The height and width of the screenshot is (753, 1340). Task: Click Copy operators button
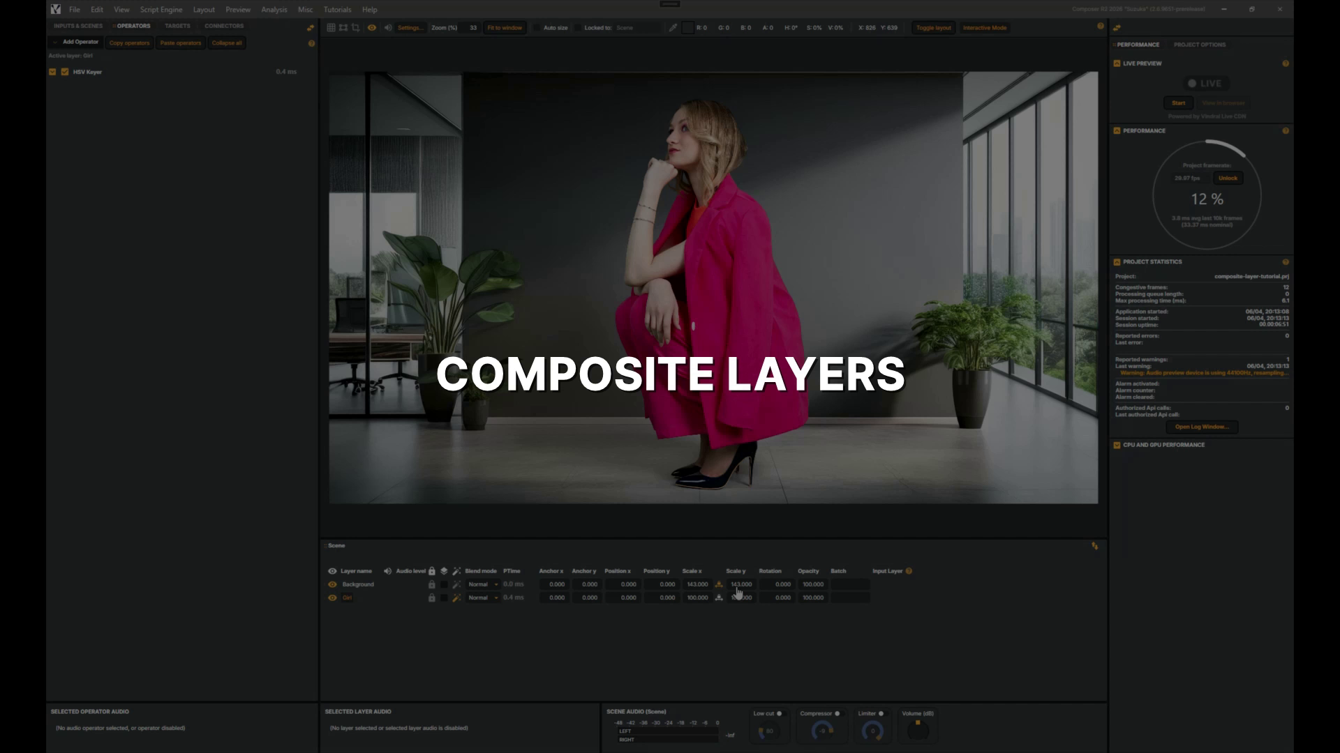click(x=129, y=43)
